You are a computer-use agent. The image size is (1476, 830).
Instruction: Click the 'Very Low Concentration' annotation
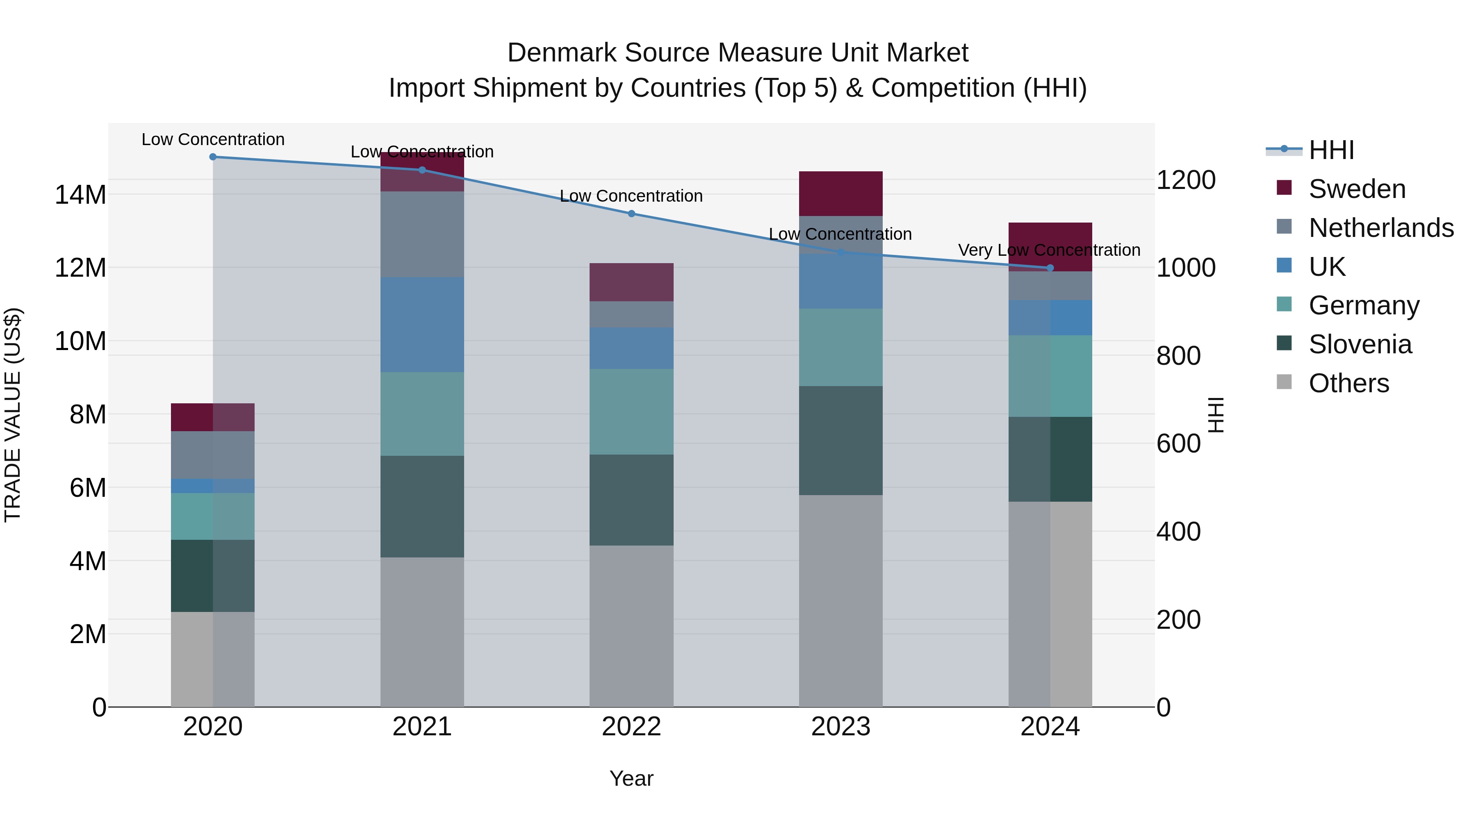pyautogui.click(x=1049, y=250)
